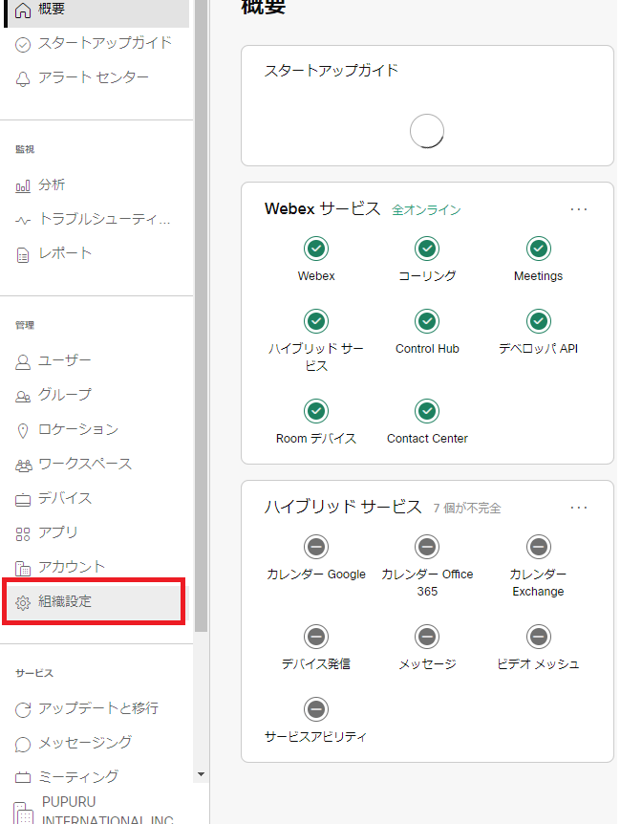This screenshot has height=824, width=642.
Task: Open ハイブリッド サービス card more options menu
Action: [x=578, y=508]
